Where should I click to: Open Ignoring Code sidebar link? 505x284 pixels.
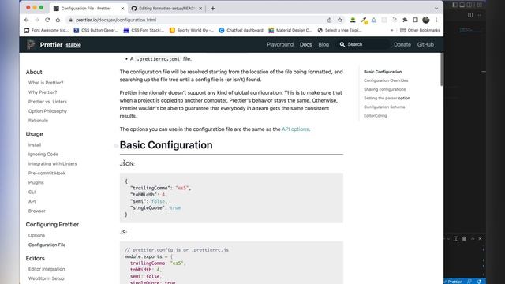pos(43,155)
